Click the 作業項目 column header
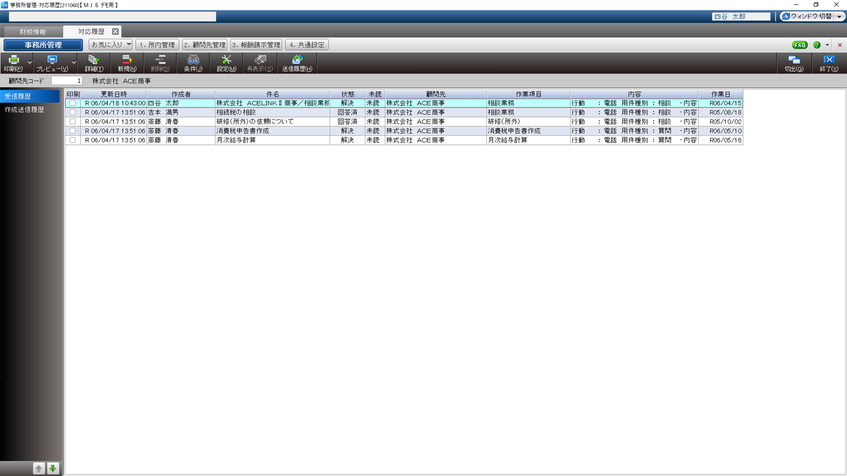Screen dimensions: 847x476 pos(528,94)
